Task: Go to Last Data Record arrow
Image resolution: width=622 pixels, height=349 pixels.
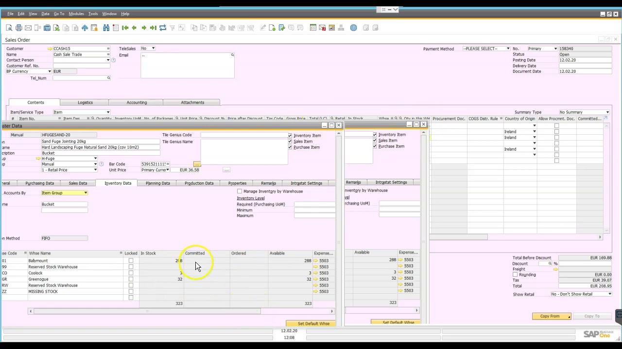Action: (153, 28)
